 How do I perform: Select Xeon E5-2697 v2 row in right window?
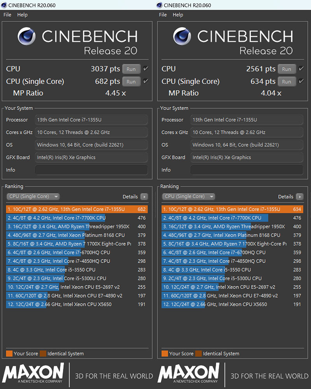tap(232, 287)
